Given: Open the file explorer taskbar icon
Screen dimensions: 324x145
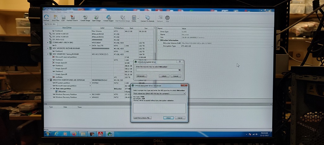Looking at the screenshot, I should (83, 134).
